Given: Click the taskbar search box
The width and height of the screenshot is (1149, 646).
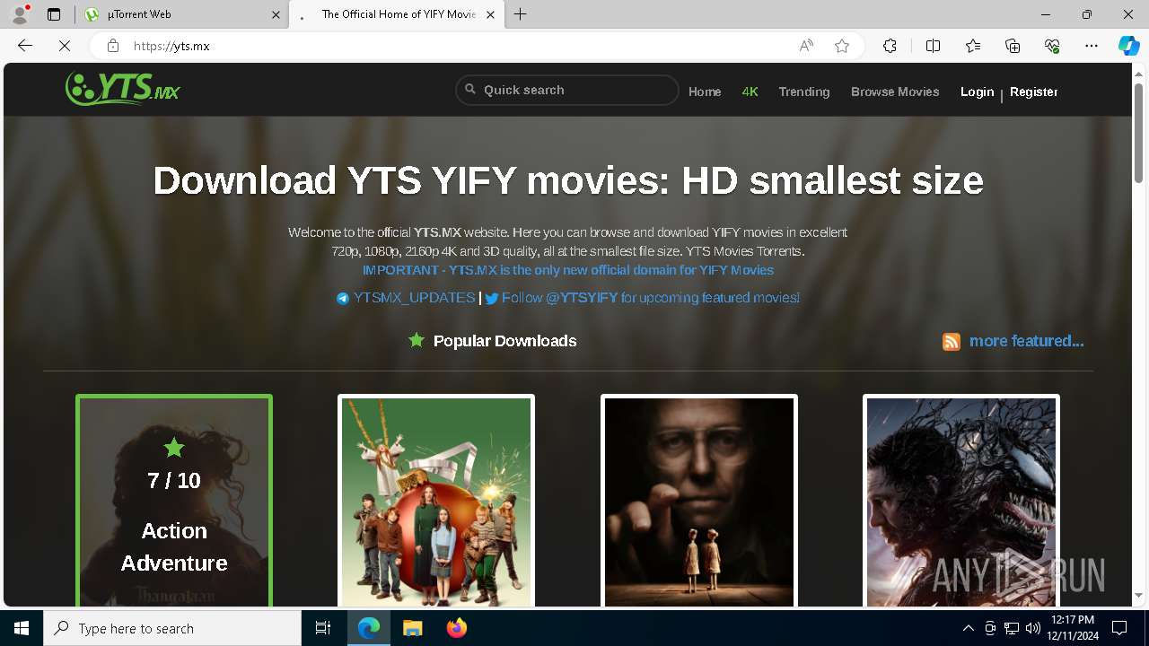Looking at the screenshot, I should pos(172,628).
